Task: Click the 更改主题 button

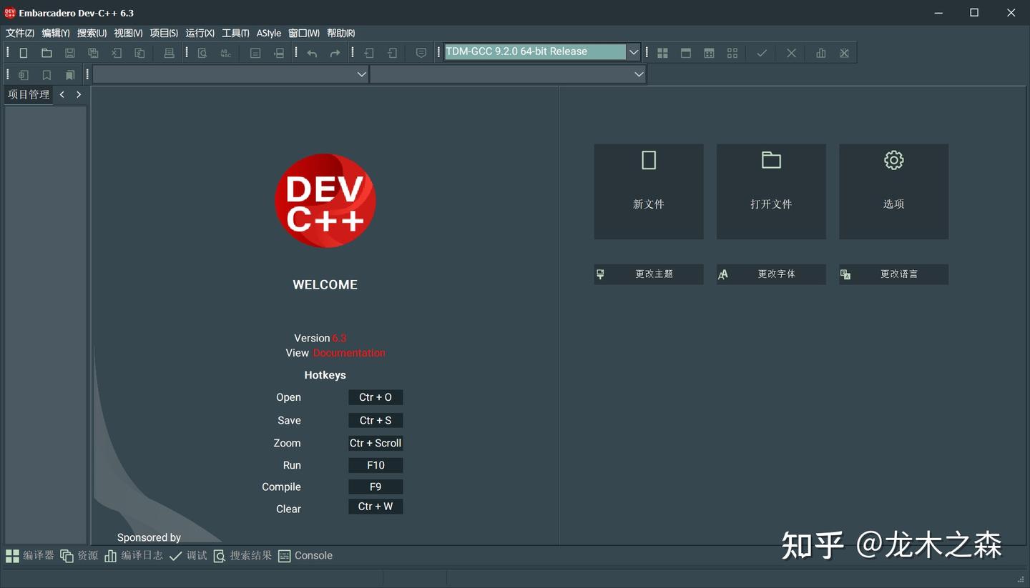Action: pos(648,274)
